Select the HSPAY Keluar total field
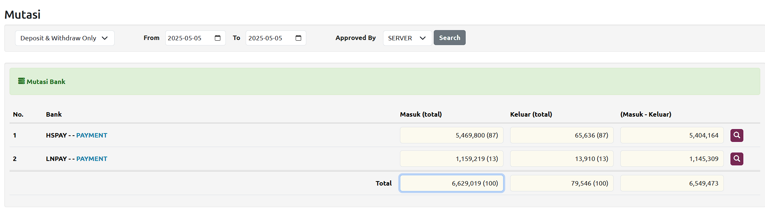Screen dimensions: 765x220 coord(562,135)
